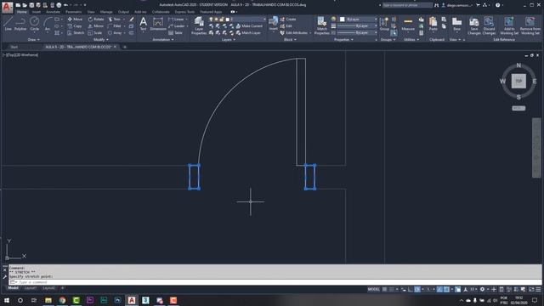
Task: Open the Measure utility
Action: pyautogui.click(x=408, y=24)
